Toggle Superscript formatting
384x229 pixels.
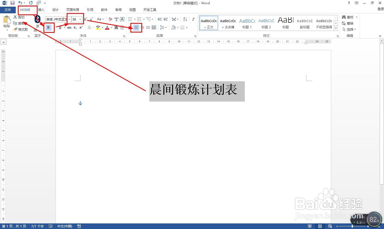(81, 27)
